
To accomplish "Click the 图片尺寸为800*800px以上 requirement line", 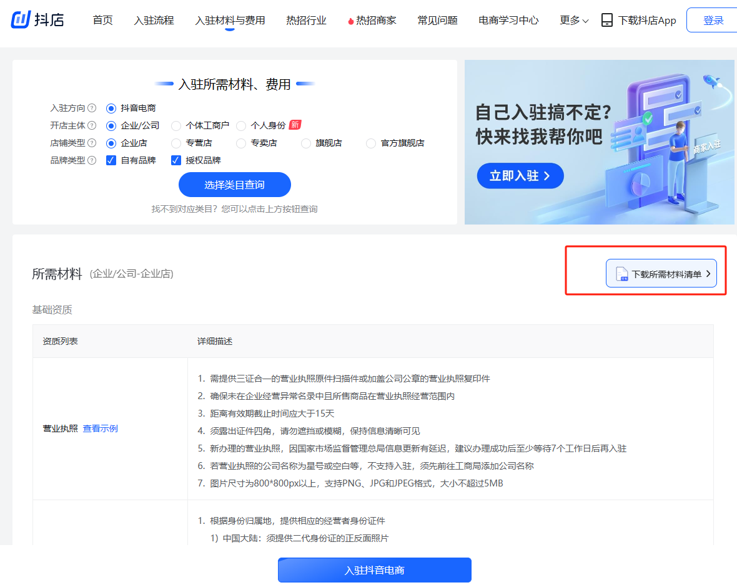I will click(x=356, y=483).
